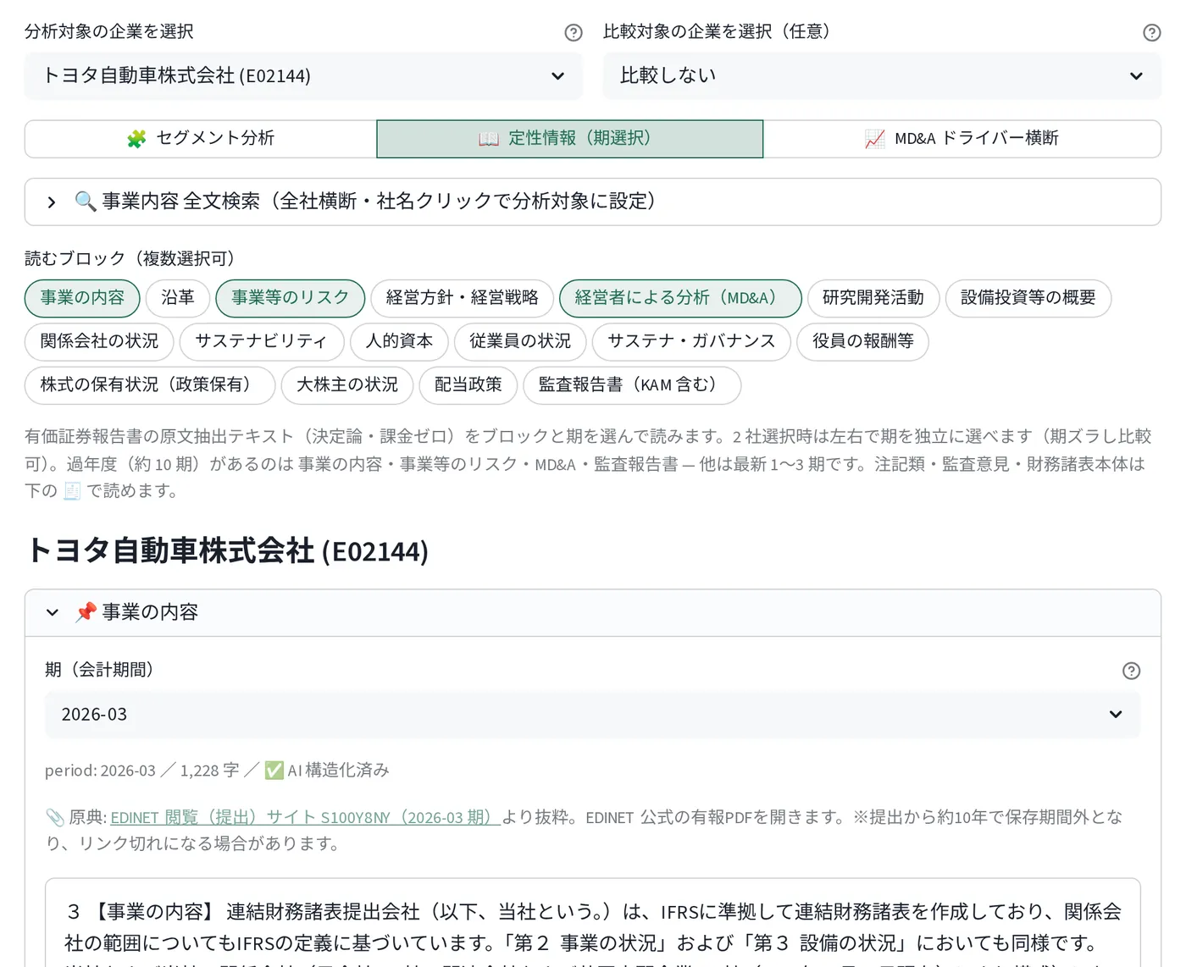The image size is (1186, 967).
Task: Select the 大株主の状況 chip
Action: click(x=347, y=385)
